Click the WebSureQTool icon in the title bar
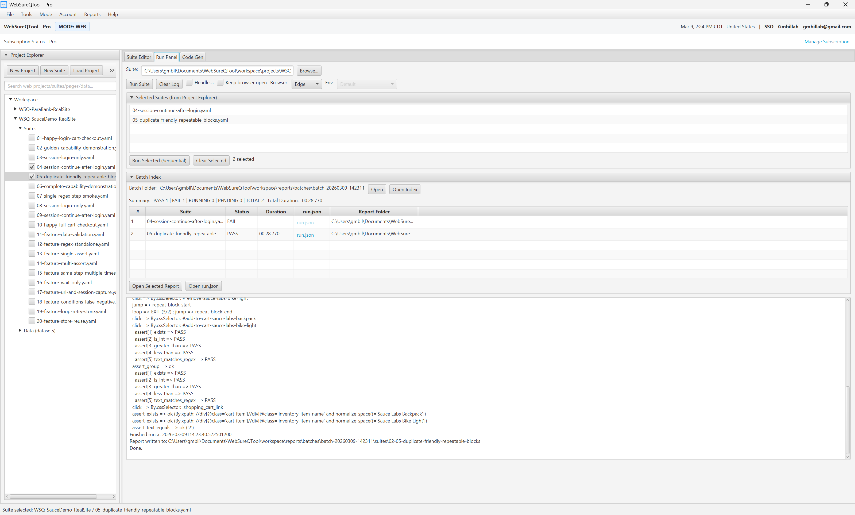 pos(4,5)
